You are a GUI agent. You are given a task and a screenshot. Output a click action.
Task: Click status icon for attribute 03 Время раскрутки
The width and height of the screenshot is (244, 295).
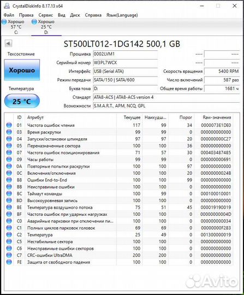pos(9,132)
